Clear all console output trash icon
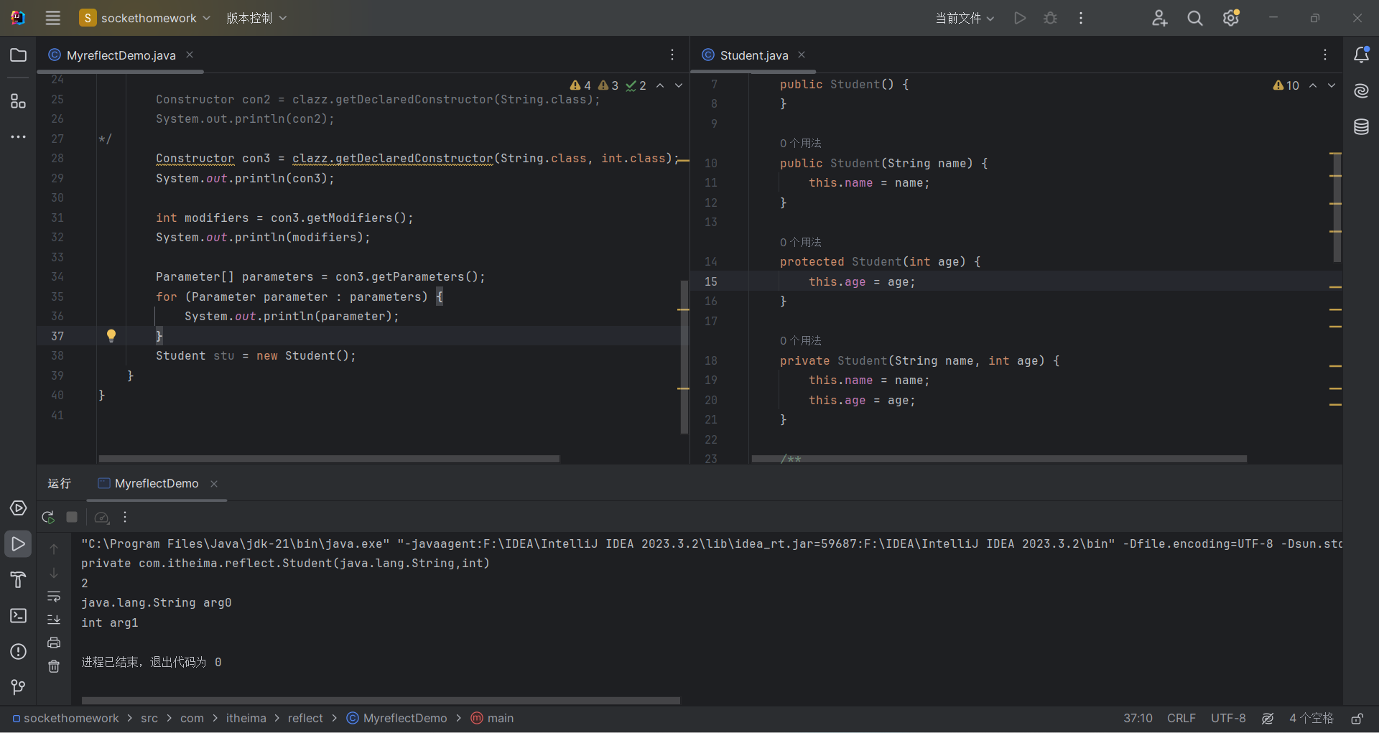This screenshot has height=733, width=1379. (x=54, y=666)
